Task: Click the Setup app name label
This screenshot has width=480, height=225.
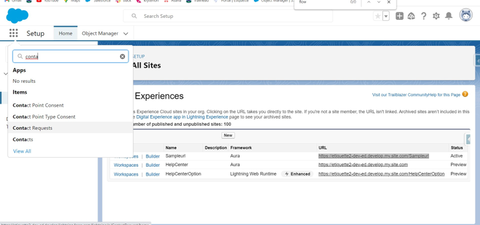Action: pos(36,33)
